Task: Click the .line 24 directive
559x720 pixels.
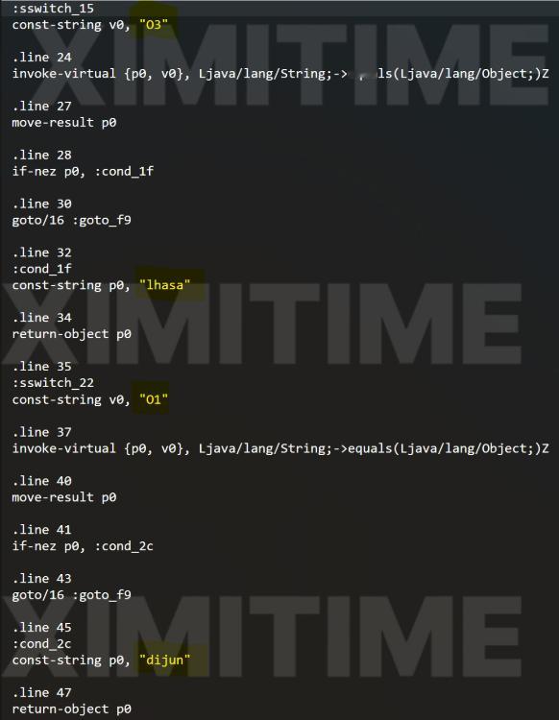Action: 42,57
